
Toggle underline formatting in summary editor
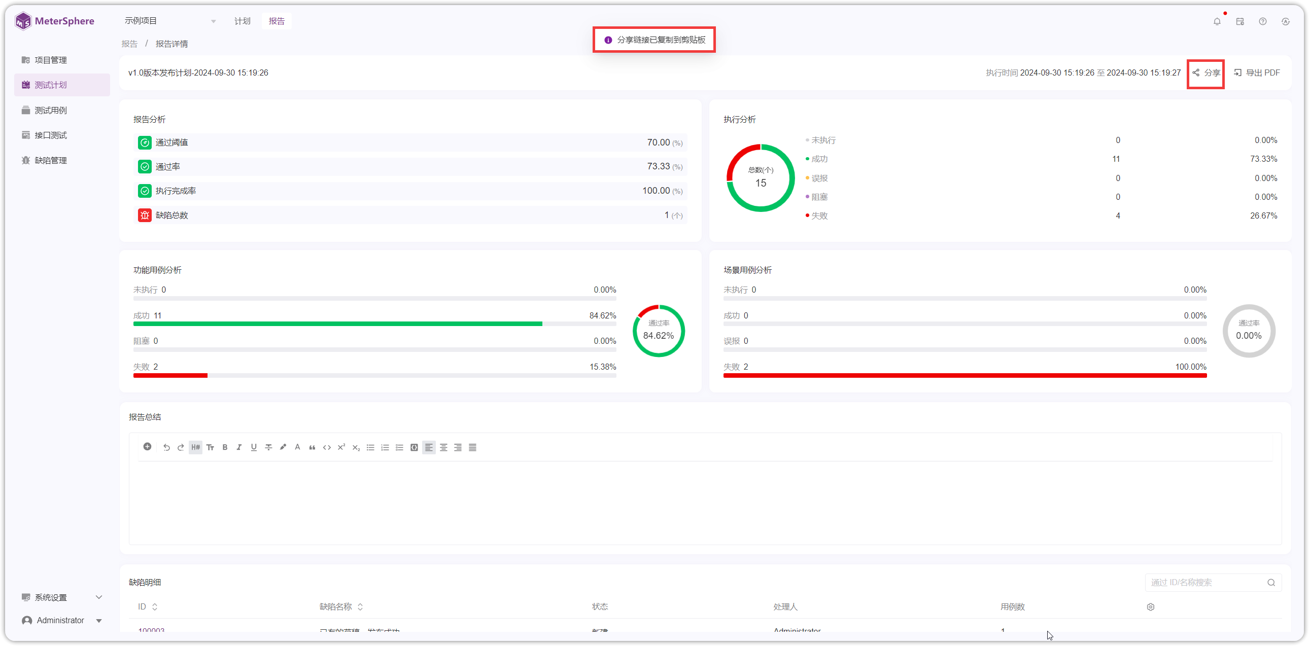click(254, 447)
